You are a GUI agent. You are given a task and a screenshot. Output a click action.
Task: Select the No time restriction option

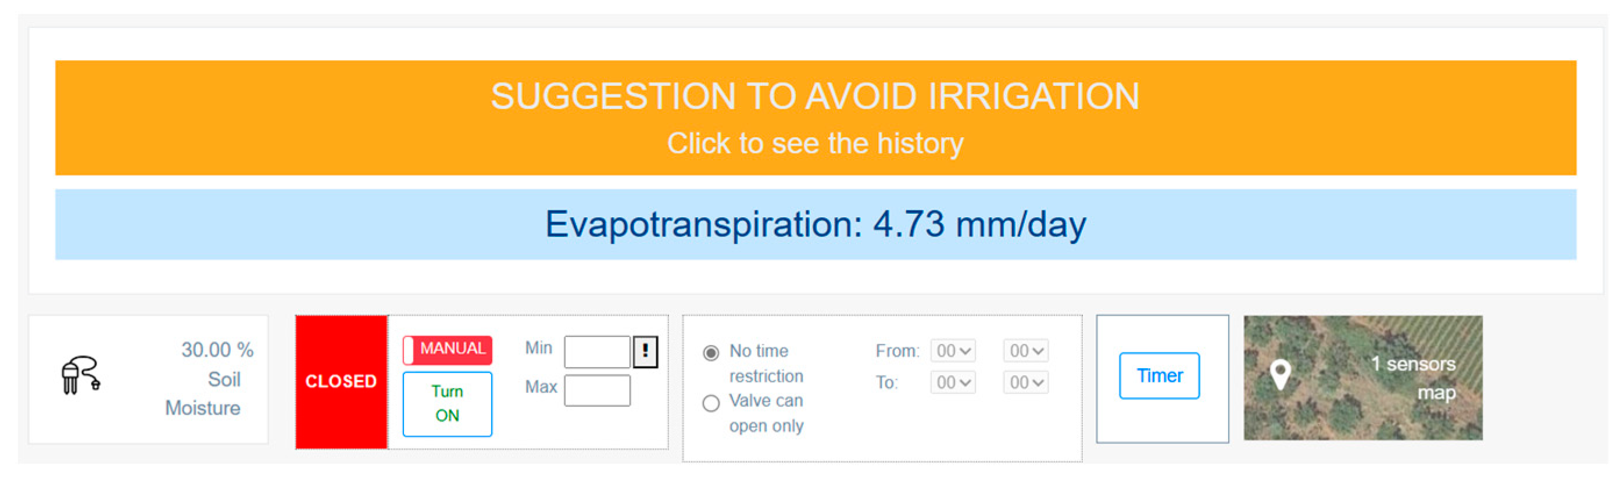[x=711, y=353]
